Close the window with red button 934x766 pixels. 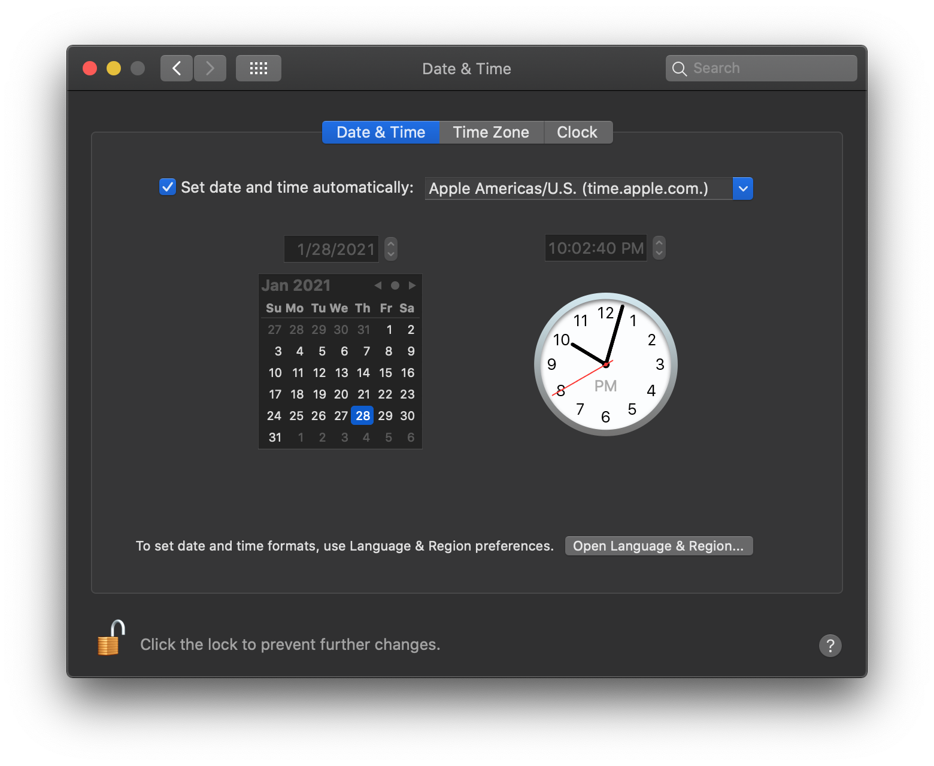point(90,68)
